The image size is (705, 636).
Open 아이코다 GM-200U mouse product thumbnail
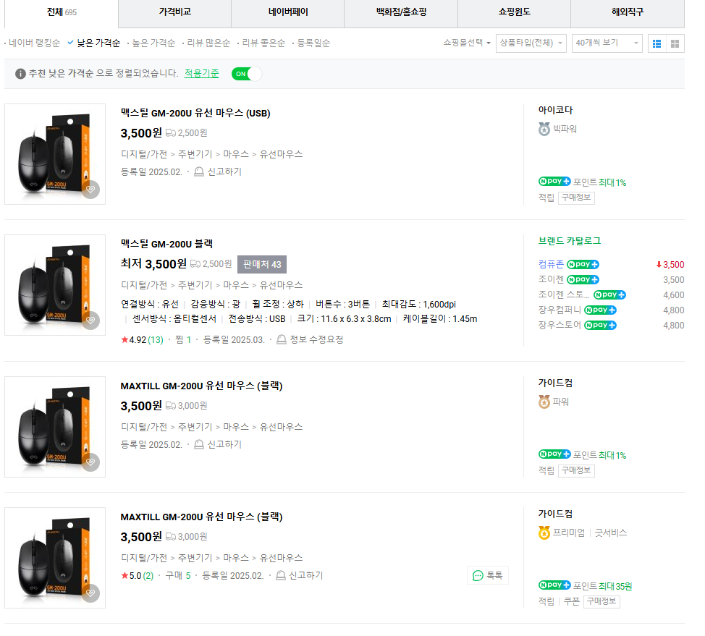coord(55,154)
